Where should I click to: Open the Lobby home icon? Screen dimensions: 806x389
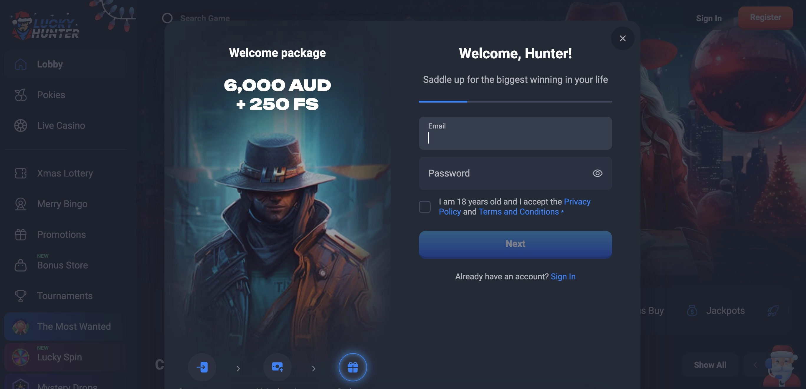click(x=21, y=64)
